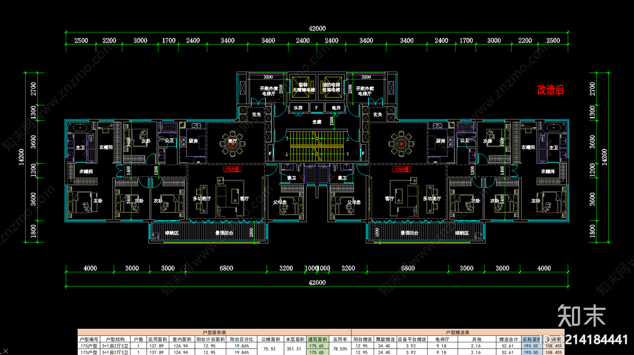The height and width of the screenshot is (355, 634).
Task: Click the 阳台赠送 column header
Action: (x=363, y=339)
